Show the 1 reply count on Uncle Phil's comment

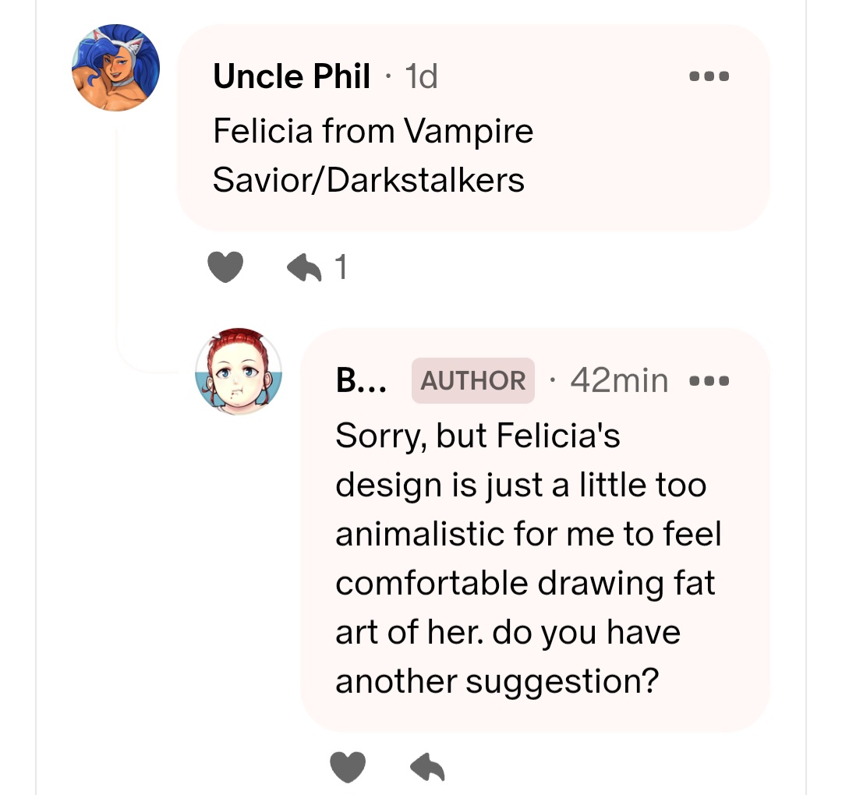(x=340, y=268)
